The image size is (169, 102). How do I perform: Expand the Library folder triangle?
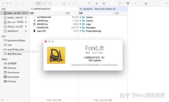coord(80,21)
